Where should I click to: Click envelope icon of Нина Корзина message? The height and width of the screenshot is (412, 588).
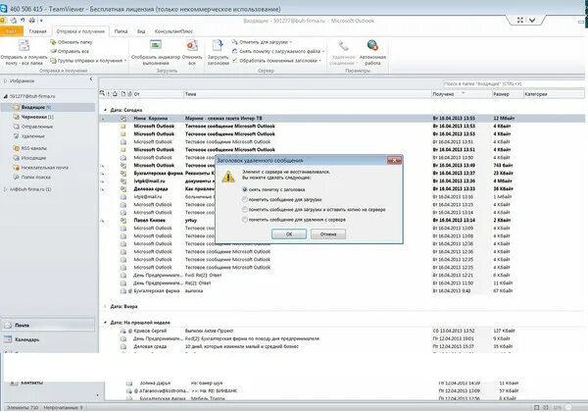(x=123, y=118)
